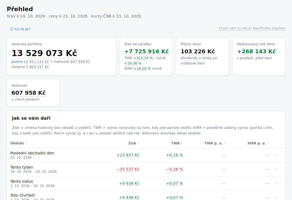This screenshot has width=292, height=200.
Task: Click the TWR value +313,19 %
Action: 143,58
